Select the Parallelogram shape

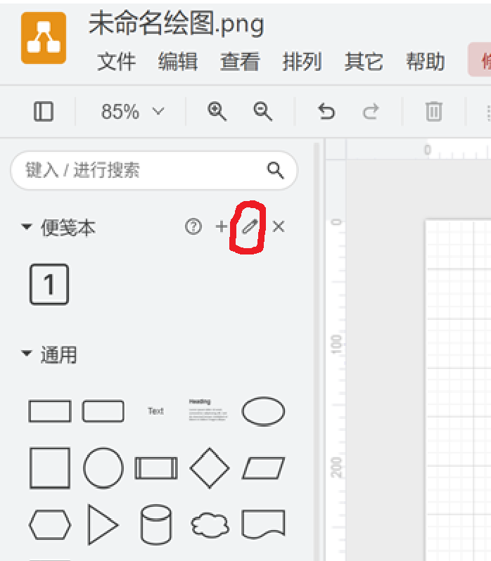tap(263, 468)
